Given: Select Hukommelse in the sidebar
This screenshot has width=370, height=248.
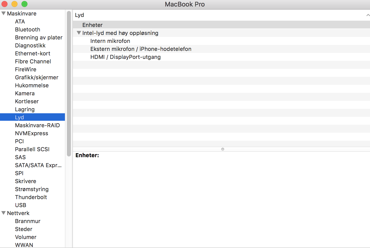Looking at the screenshot, I should click(32, 85).
